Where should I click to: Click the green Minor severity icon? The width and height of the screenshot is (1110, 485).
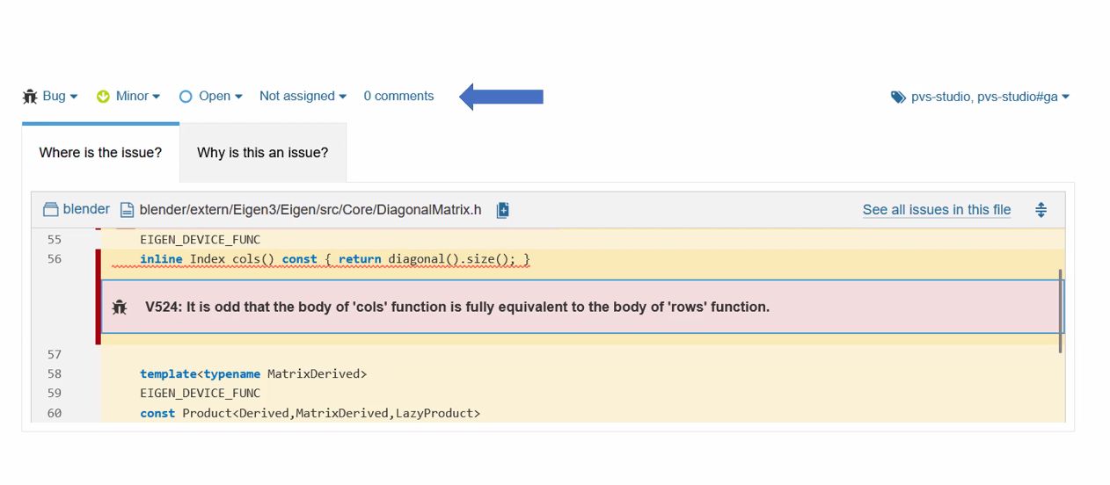click(x=103, y=97)
